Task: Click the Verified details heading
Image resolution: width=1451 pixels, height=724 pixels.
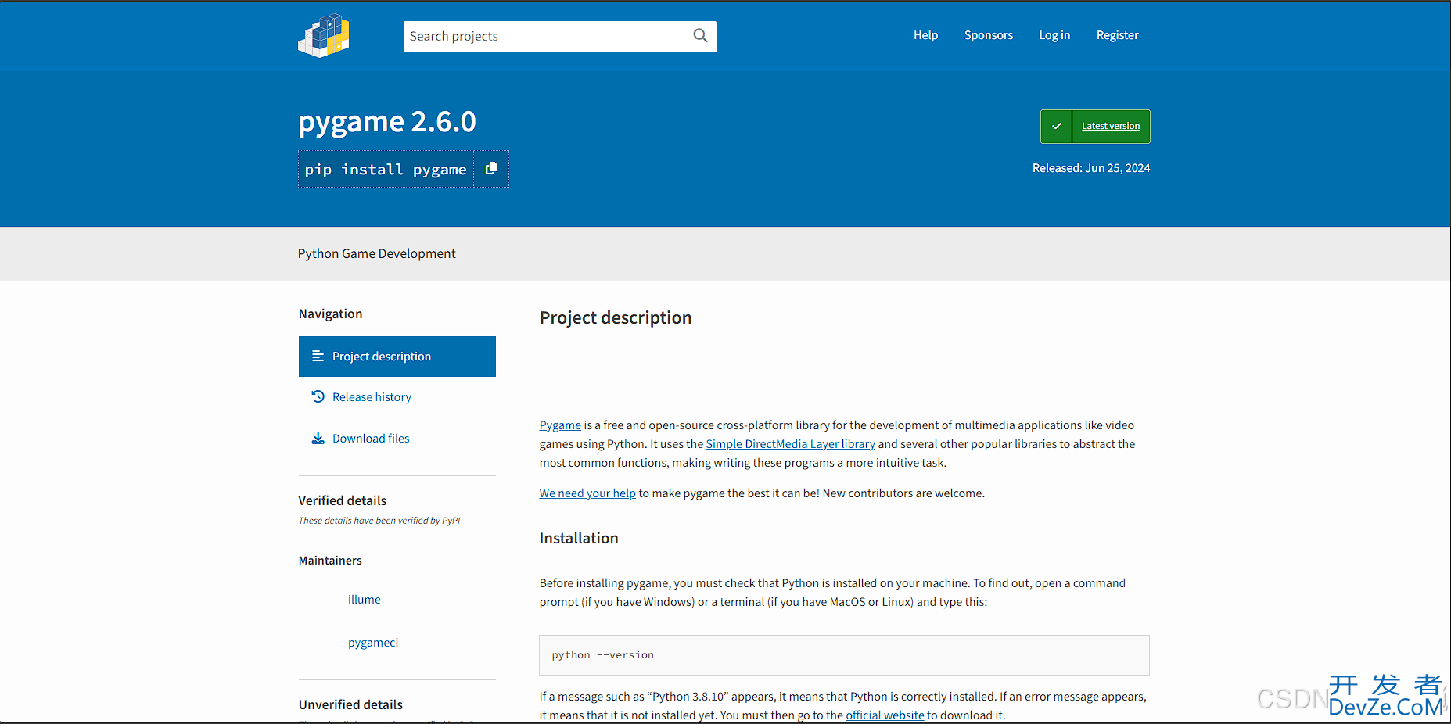Action: coord(343,500)
